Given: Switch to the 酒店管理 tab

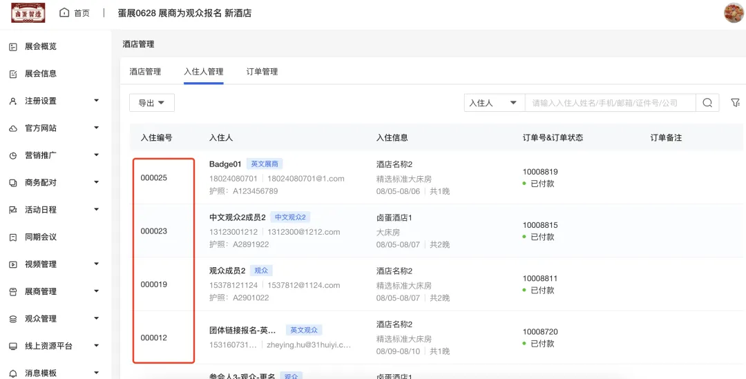Looking at the screenshot, I should [145, 72].
